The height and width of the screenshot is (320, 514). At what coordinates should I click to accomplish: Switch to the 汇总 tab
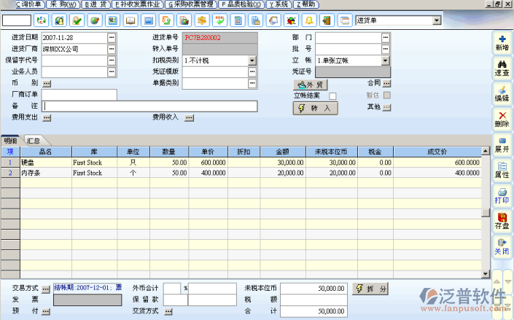32,140
